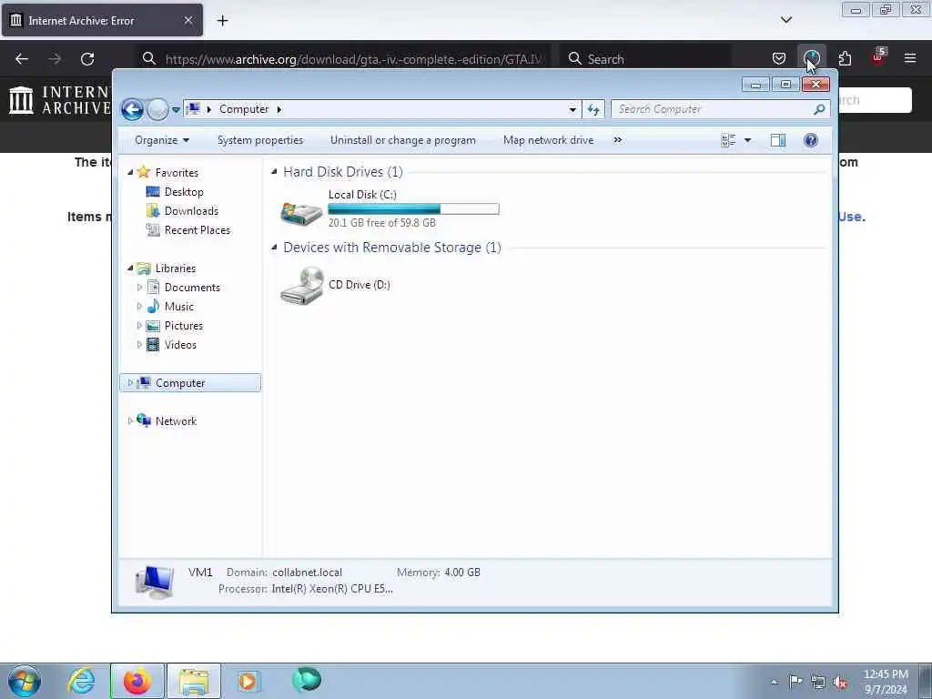Expand arrow after Computer in address bar

(x=279, y=109)
